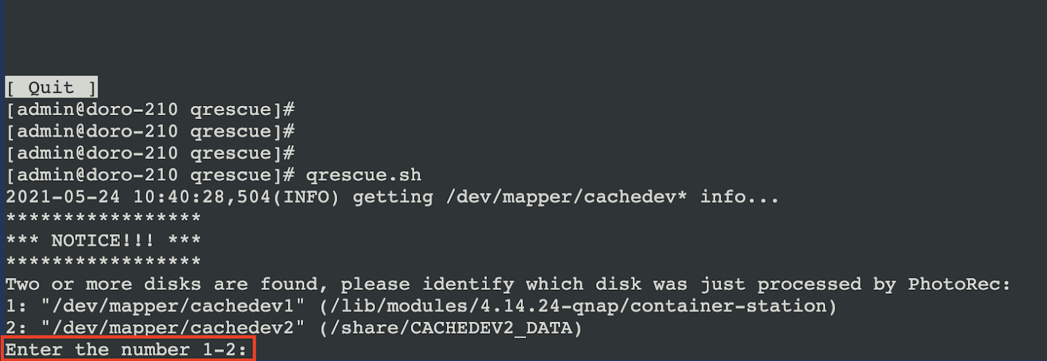Click the first empty admin@doro-210 prompt line
This screenshot has width=1047, height=361.
(150, 109)
